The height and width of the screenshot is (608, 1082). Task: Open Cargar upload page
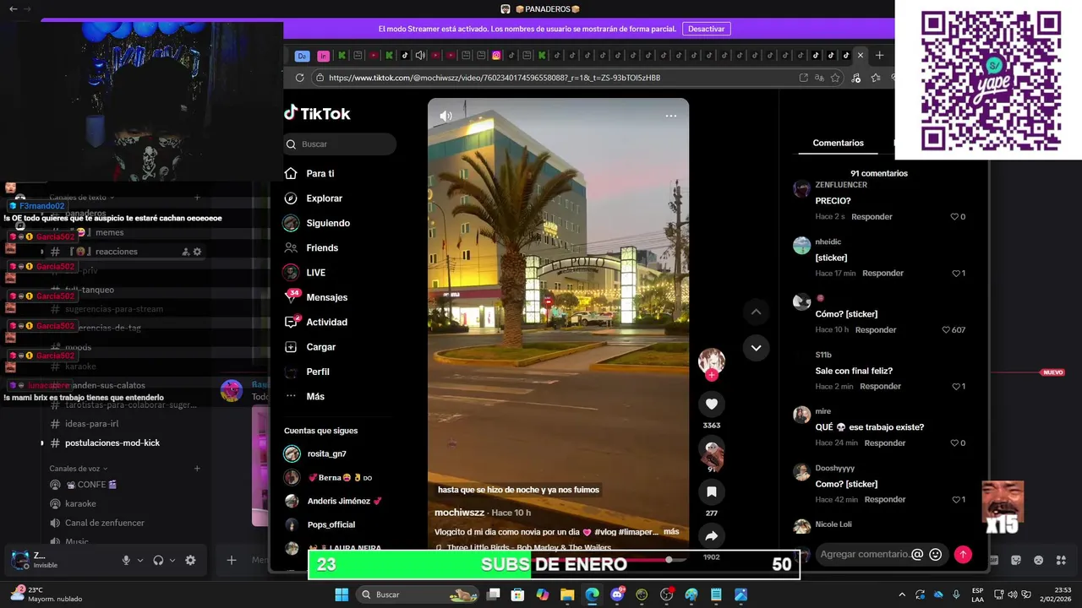[x=320, y=347]
